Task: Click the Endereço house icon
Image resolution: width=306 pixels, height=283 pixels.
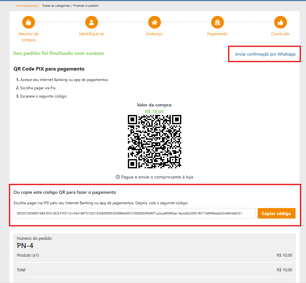Action: coord(154,22)
